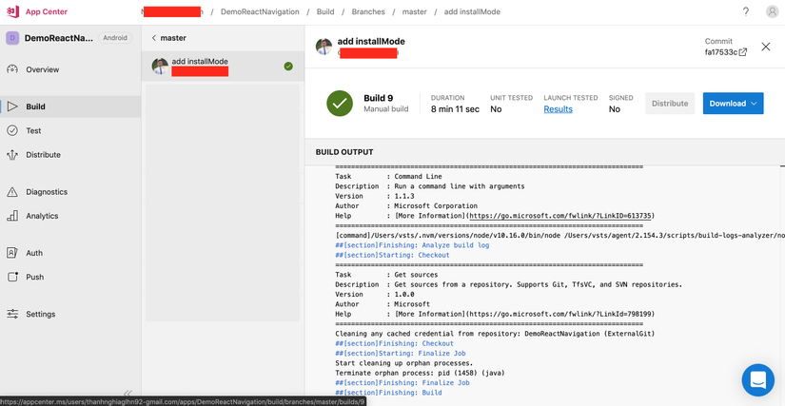Click the 'Build 9' title text
The height and width of the screenshot is (406, 785).
[x=378, y=98]
